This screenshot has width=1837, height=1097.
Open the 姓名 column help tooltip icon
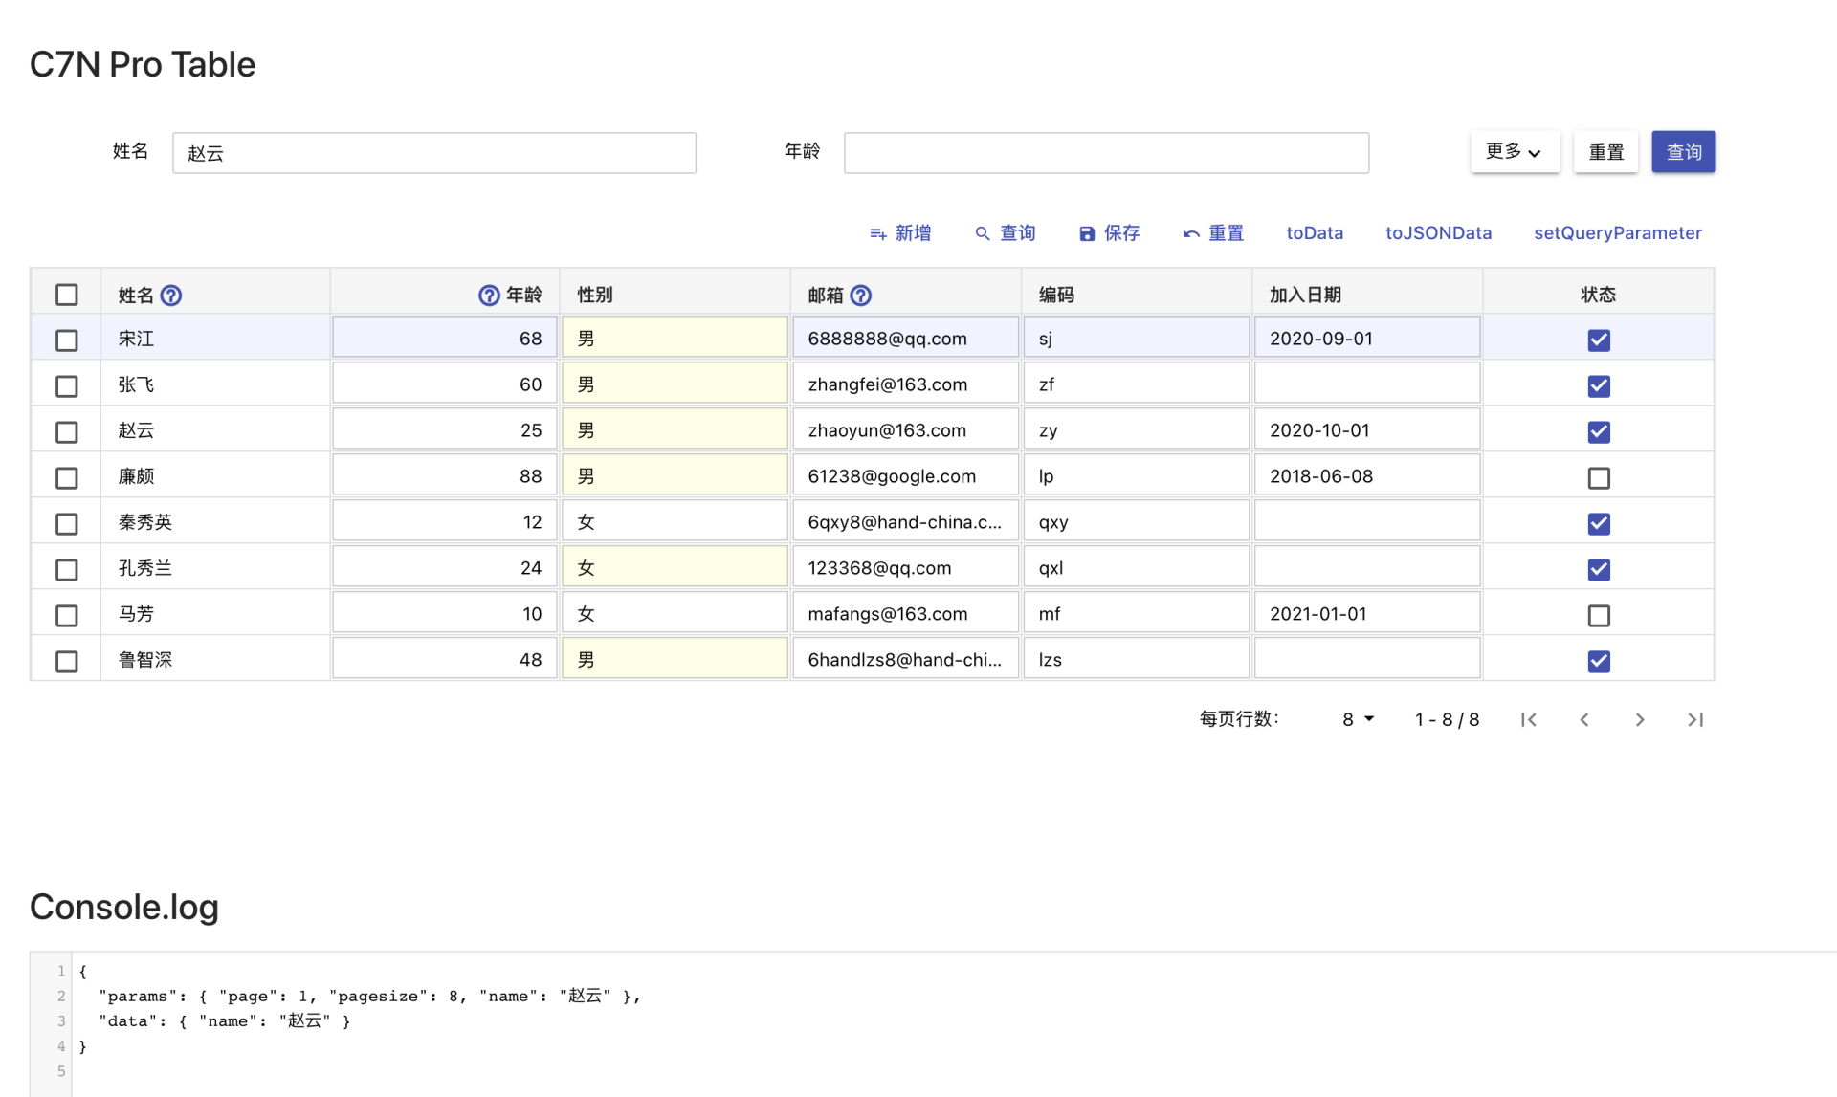pyautogui.click(x=171, y=296)
